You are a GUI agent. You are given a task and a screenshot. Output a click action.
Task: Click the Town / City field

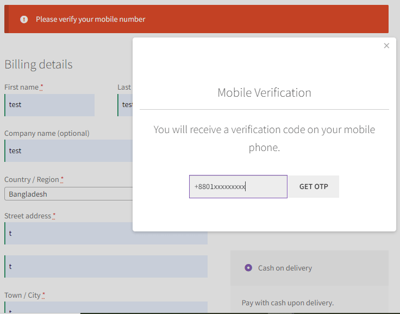(106, 307)
